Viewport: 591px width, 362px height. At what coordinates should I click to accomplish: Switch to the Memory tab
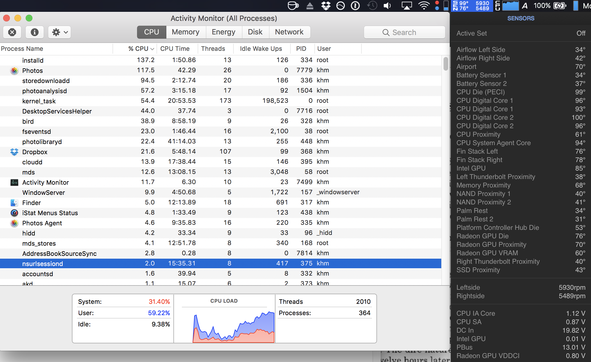186,32
